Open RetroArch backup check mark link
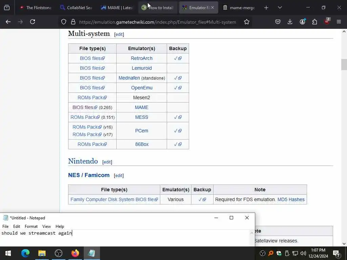This screenshot has height=260, width=347. [178, 58]
